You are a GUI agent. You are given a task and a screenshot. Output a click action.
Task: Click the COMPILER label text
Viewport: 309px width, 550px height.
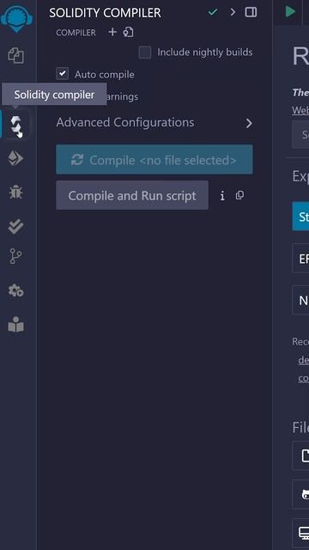click(x=76, y=33)
